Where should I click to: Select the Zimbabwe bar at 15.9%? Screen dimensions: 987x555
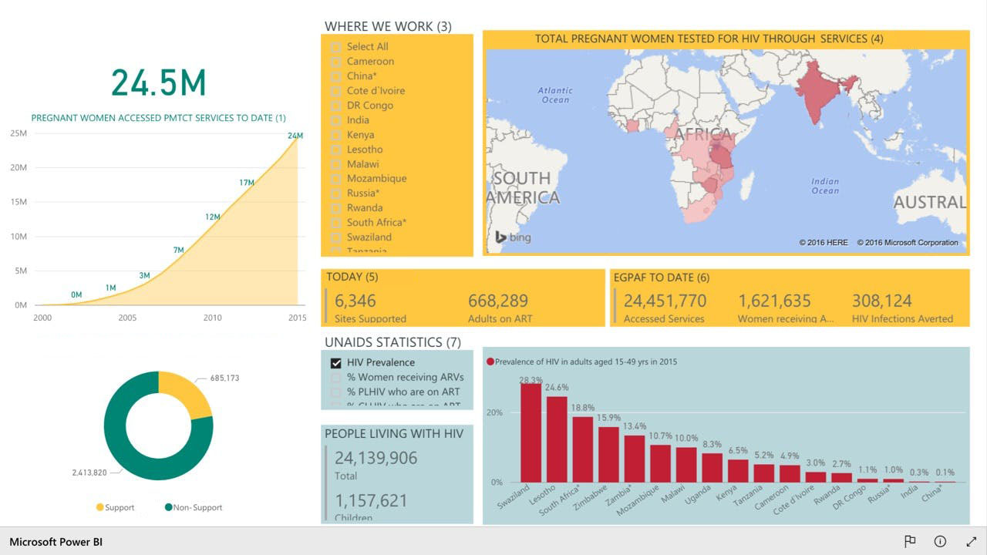pos(608,455)
